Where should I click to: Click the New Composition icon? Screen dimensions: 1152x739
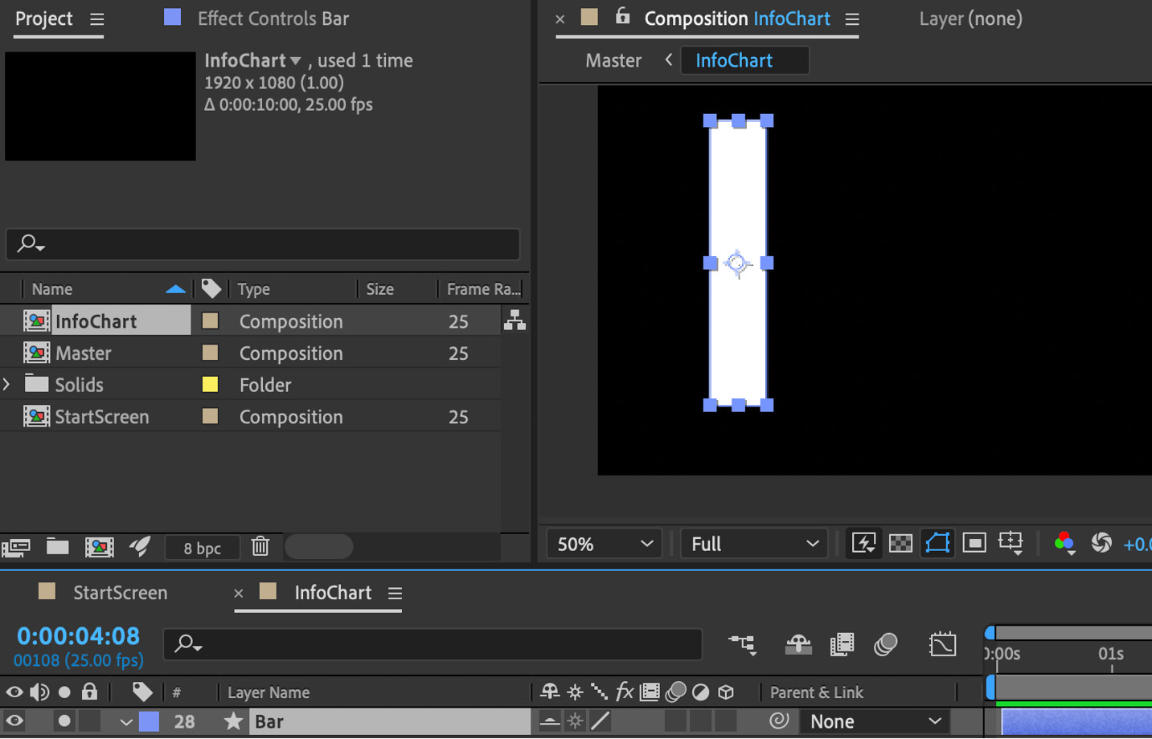click(99, 548)
